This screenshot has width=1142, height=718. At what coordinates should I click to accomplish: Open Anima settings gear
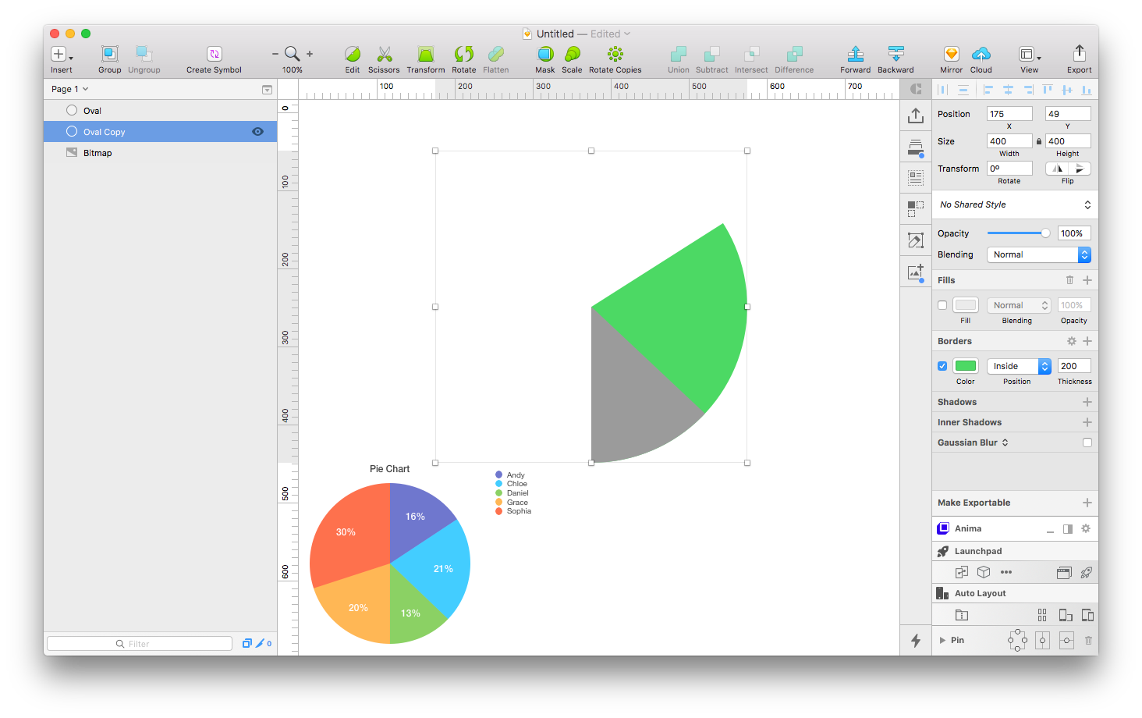pyautogui.click(x=1085, y=528)
